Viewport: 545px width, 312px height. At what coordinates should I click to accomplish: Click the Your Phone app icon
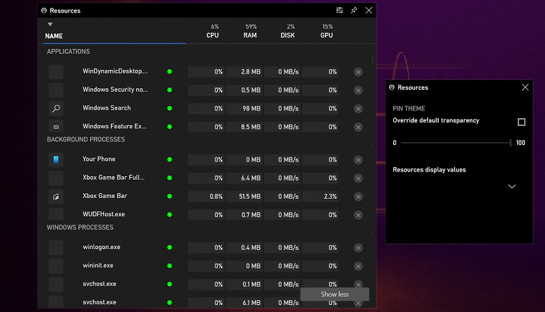tap(56, 159)
